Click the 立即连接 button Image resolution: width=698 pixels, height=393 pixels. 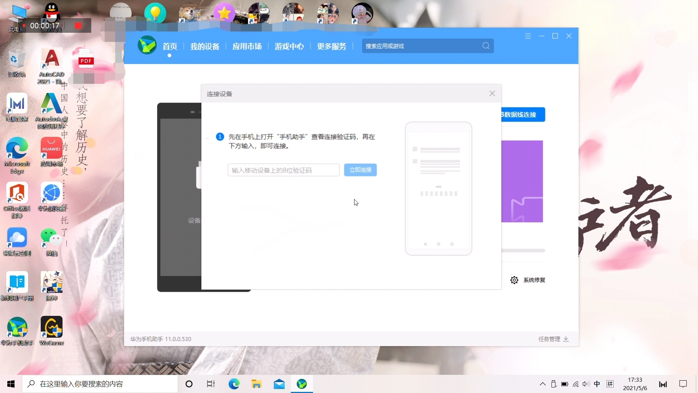click(360, 170)
